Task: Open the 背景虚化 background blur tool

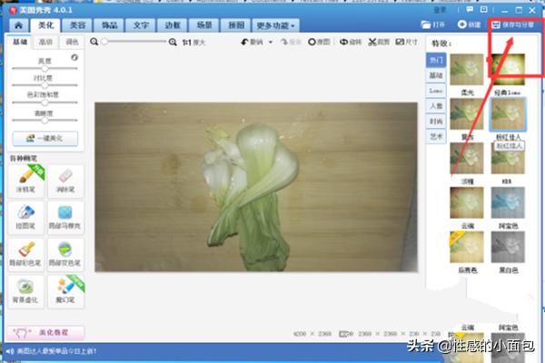Action: click(26, 290)
